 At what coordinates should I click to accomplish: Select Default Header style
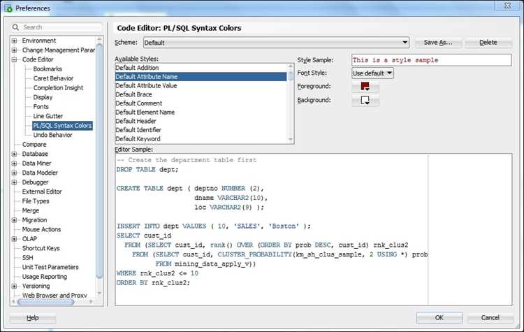coord(201,121)
